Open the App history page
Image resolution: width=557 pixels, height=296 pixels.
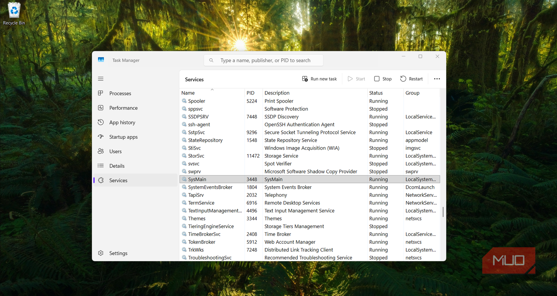pos(135,122)
